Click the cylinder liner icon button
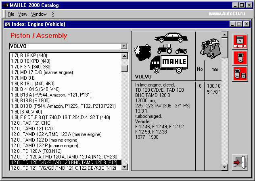 point(240,58)
